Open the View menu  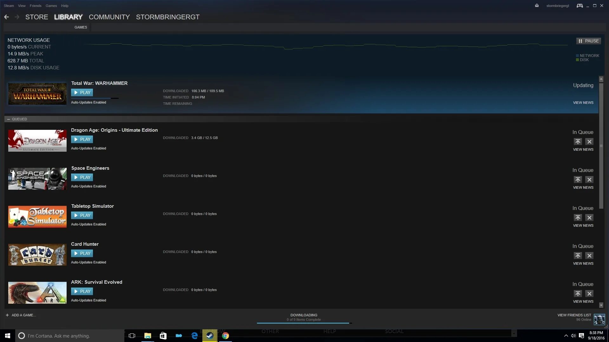[x=22, y=6]
